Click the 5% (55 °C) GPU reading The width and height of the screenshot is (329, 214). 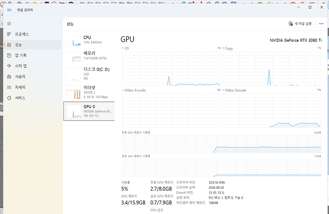(x=91, y=116)
